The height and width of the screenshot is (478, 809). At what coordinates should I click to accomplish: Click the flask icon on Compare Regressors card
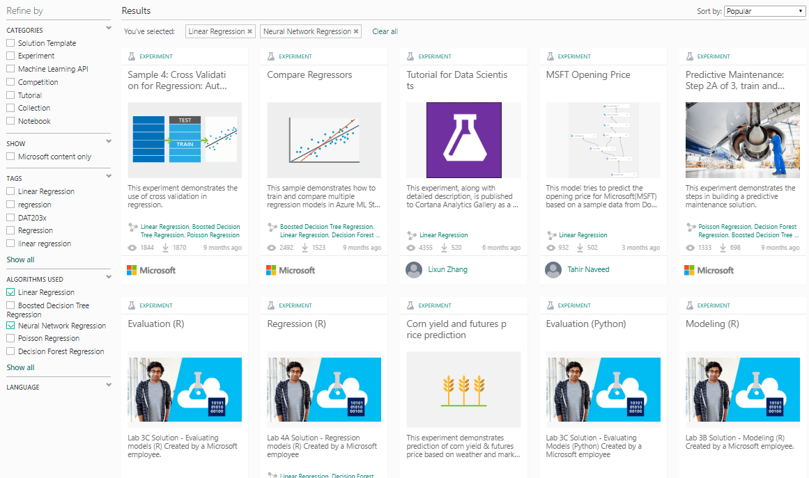272,56
